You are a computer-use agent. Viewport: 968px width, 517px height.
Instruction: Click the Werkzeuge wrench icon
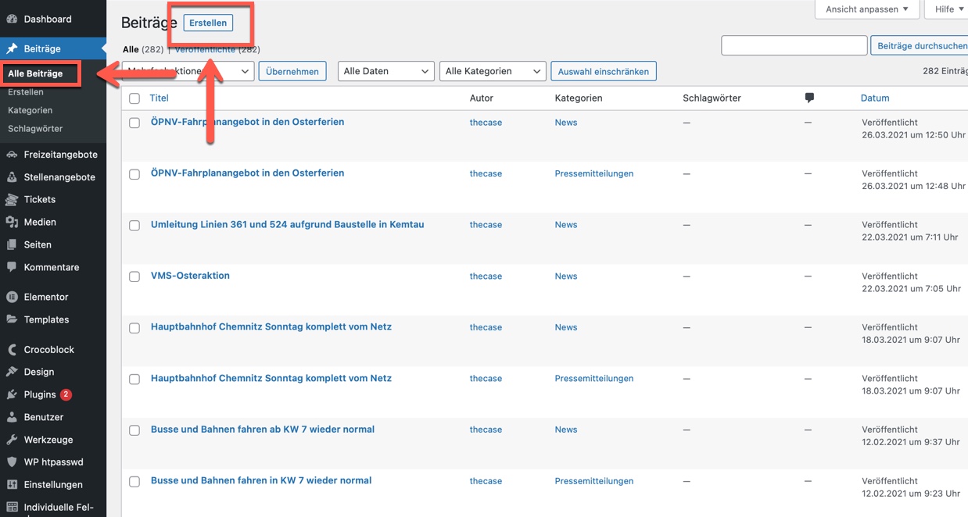[x=12, y=440]
